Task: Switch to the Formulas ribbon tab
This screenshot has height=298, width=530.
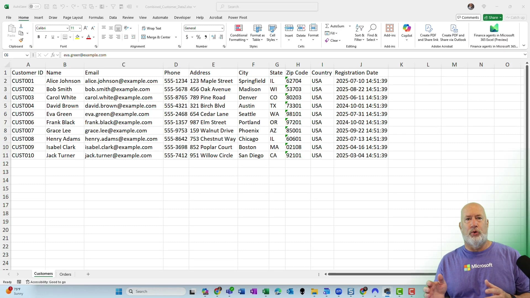Action: tap(96, 17)
